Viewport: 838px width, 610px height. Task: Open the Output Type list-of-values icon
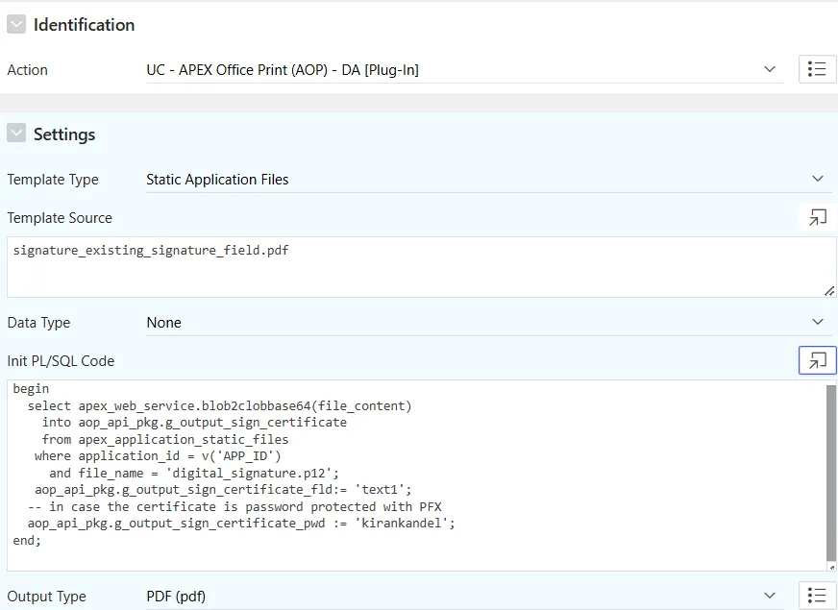[817, 595]
